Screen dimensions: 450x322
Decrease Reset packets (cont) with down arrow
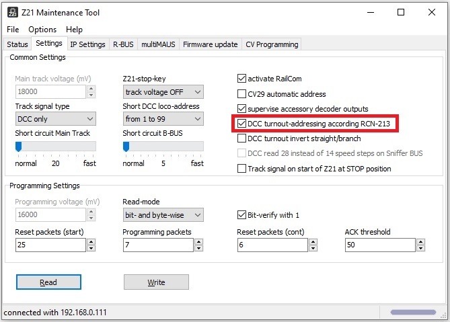313,248
